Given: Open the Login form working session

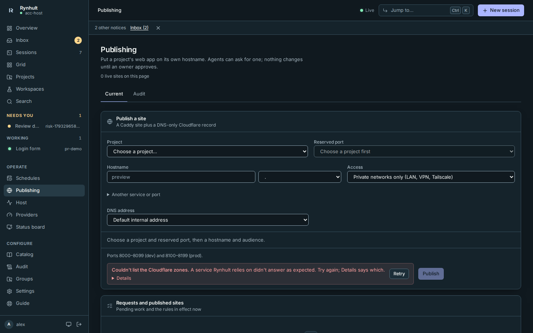Looking at the screenshot, I should pyautogui.click(x=44, y=149).
